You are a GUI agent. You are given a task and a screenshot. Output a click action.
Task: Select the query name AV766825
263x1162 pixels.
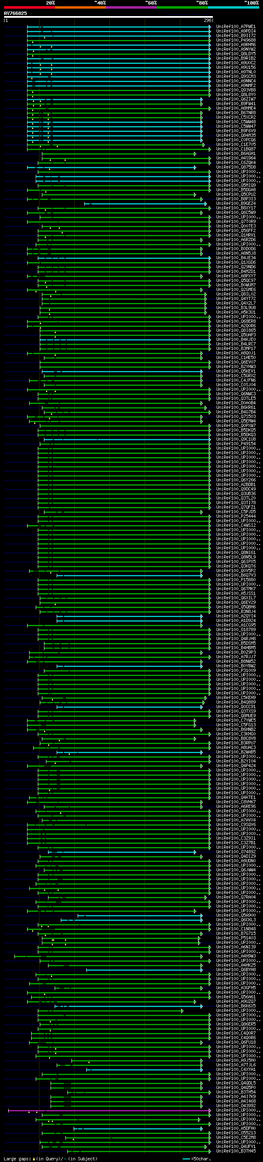point(15,13)
